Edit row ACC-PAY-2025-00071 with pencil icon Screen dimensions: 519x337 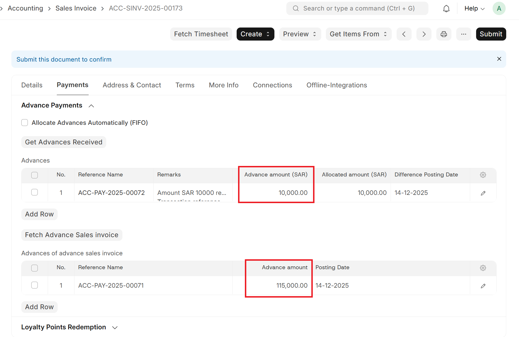[x=483, y=286]
